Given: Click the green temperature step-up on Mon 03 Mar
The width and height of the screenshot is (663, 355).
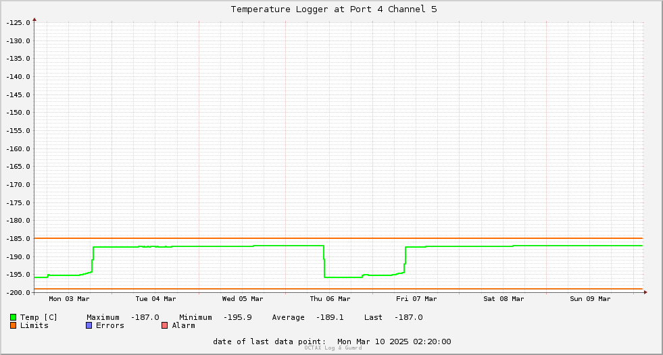Looking at the screenshot, I should point(93,259).
